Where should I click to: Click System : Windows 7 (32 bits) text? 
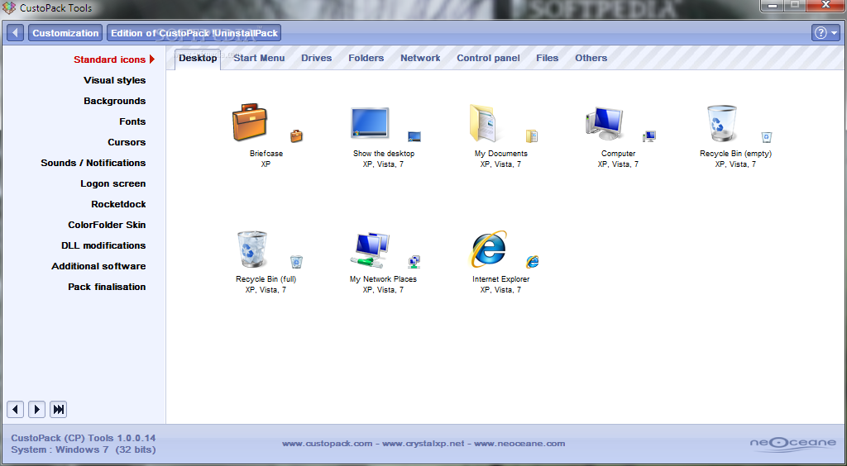click(x=84, y=449)
